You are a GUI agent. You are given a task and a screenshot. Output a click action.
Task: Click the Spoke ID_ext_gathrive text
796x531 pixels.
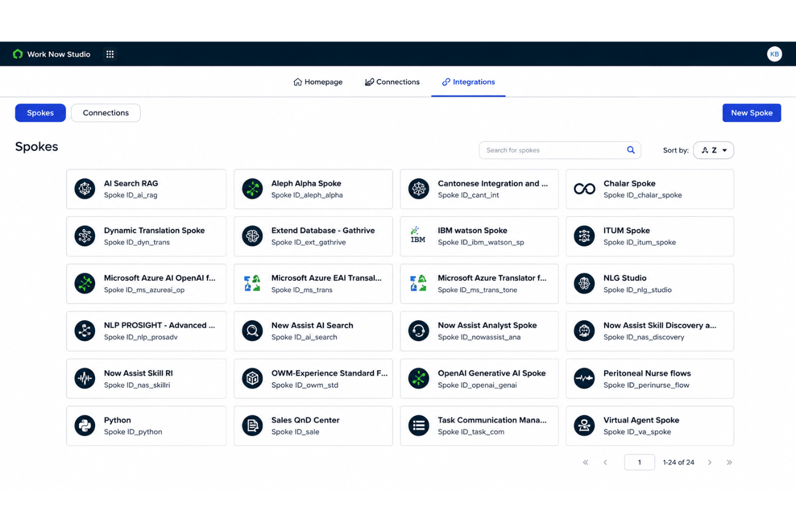[308, 243]
